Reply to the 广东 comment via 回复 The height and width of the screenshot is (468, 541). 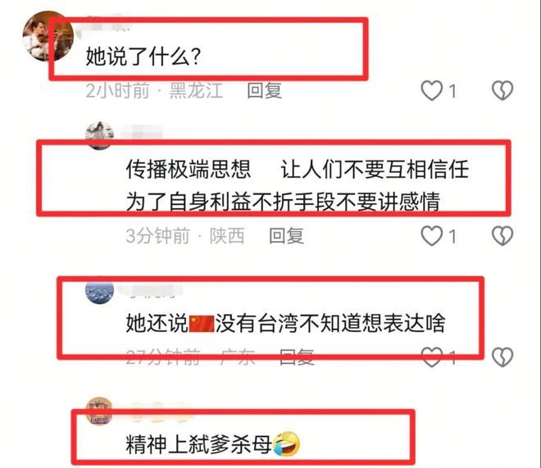[x=297, y=357]
